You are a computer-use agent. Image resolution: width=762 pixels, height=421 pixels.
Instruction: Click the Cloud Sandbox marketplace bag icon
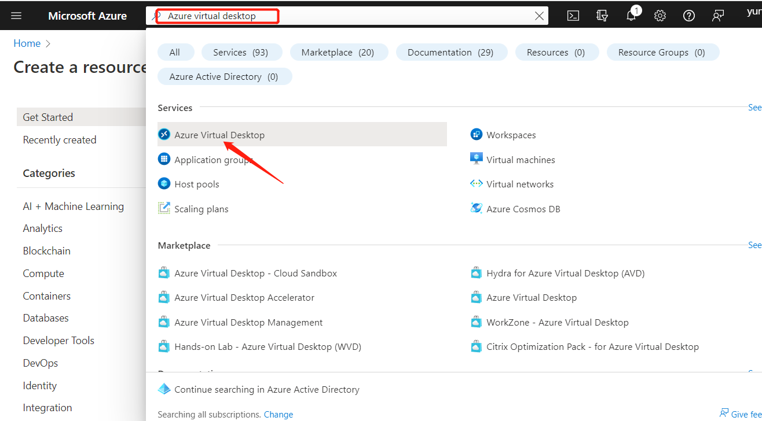164,273
